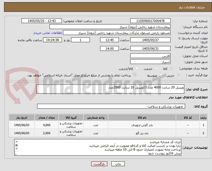
Task: Click the goods group field تجهیزات پزشکی و سلامت
Action: click(x=111, y=106)
